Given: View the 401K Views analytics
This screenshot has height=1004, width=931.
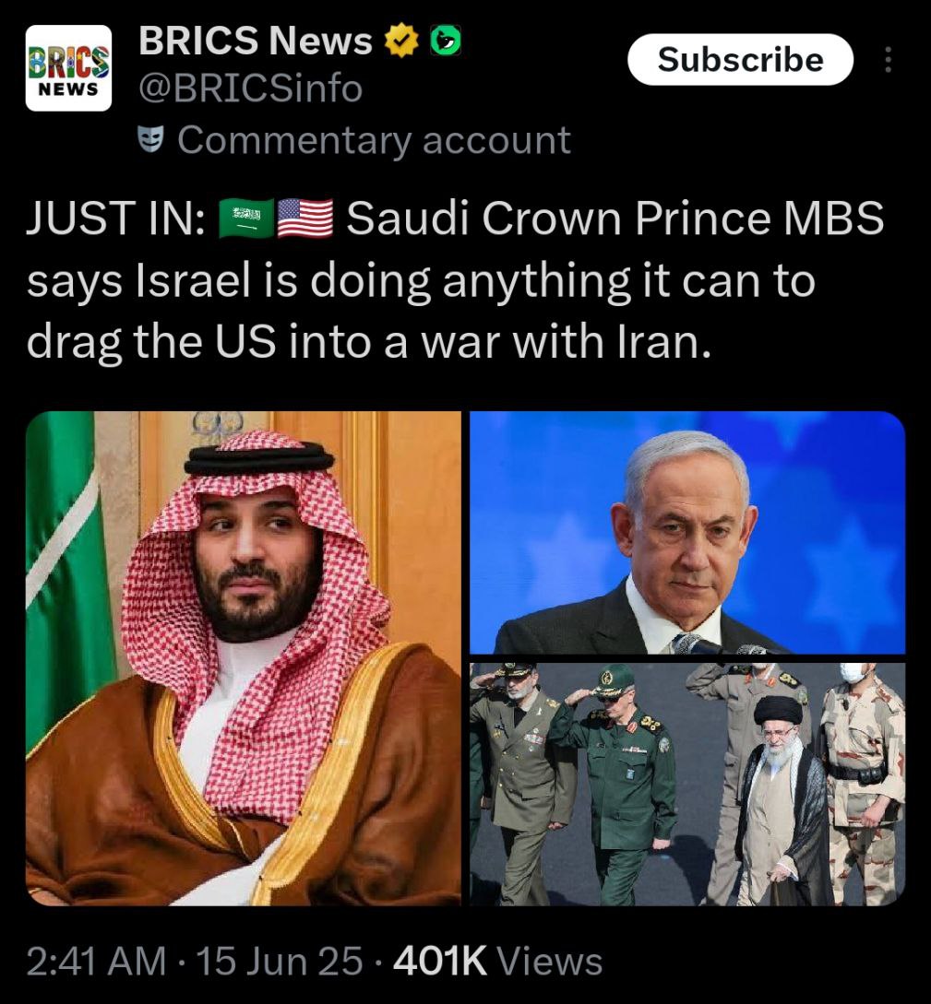Looking at the screenshot, I should pos(497,961).
